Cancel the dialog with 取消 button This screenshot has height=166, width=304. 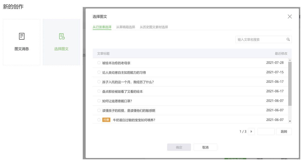(x=205, y=147)
